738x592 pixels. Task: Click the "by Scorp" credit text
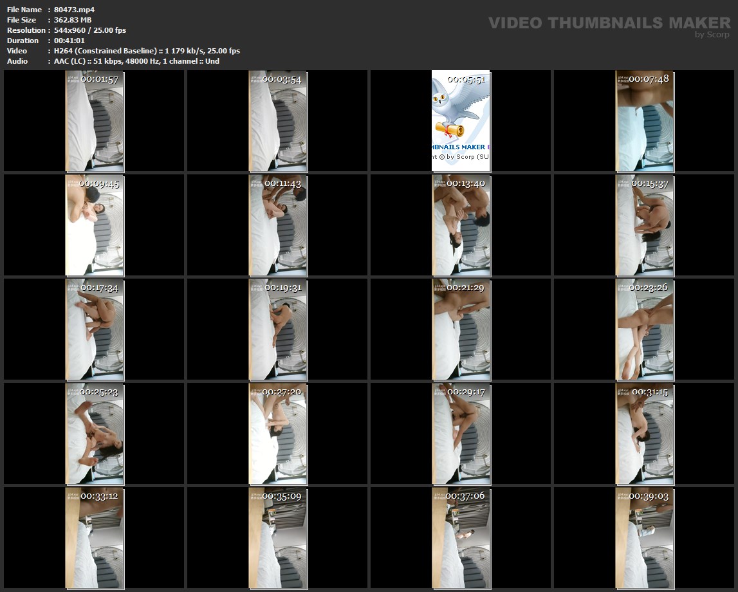coord(712,35)
